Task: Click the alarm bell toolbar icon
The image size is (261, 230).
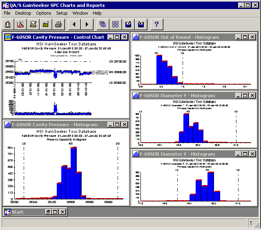Action: pyautogui.click(x=8, y=24)
